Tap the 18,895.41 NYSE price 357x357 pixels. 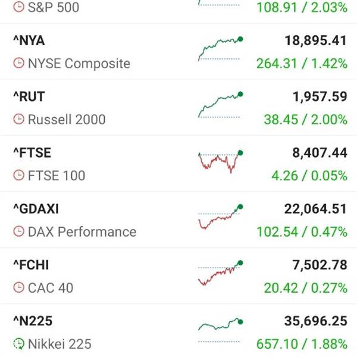point(316,40)
